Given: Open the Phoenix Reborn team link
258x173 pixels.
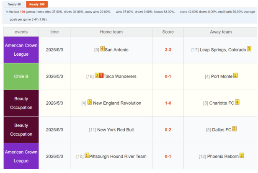Looking at the screenshot, I should pos(223,156).
